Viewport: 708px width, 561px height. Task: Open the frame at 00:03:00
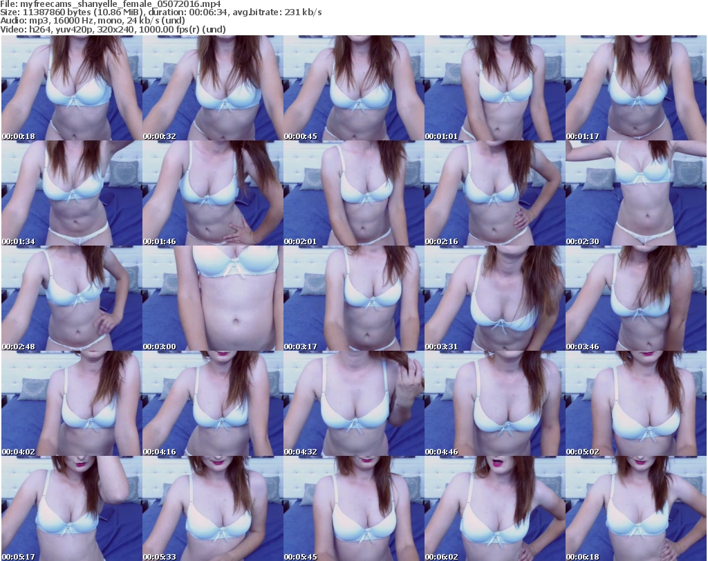pos(213,299)
